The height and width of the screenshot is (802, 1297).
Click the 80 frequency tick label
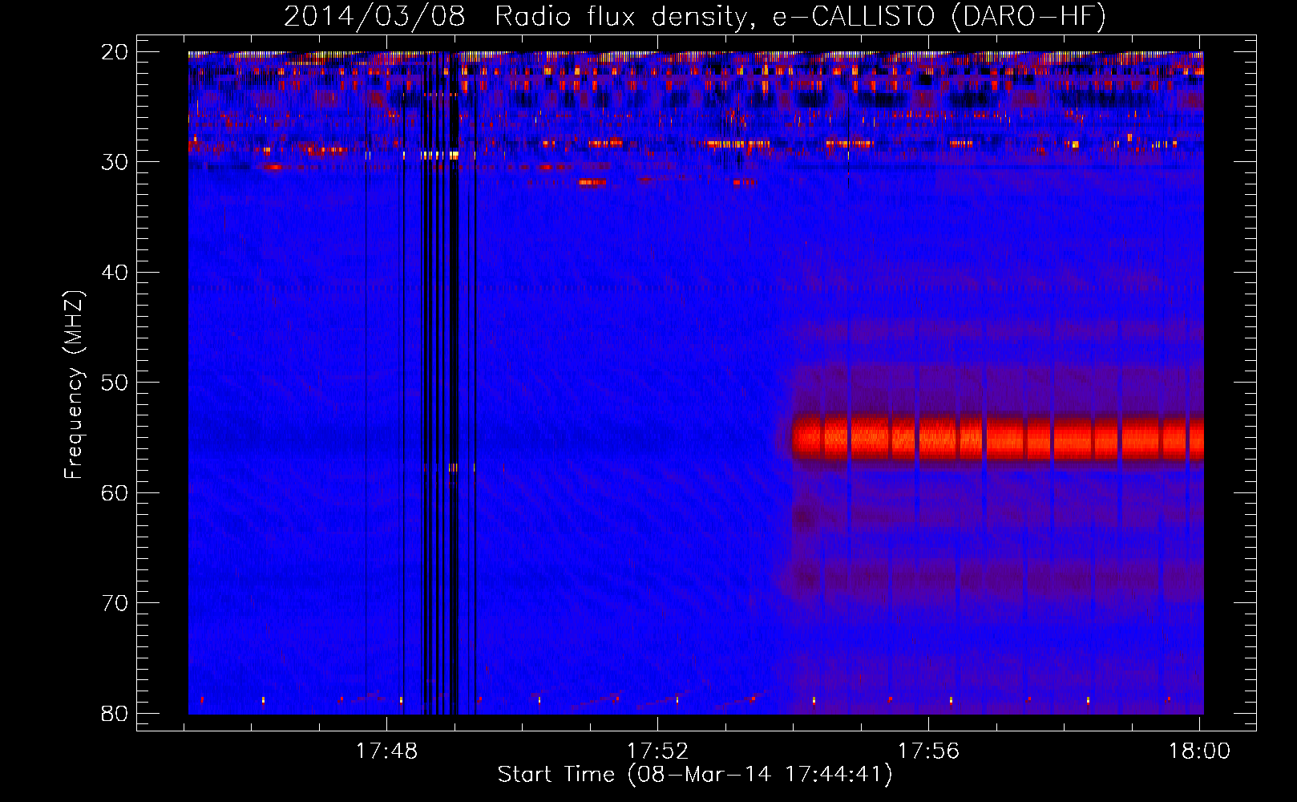point(115,713)
